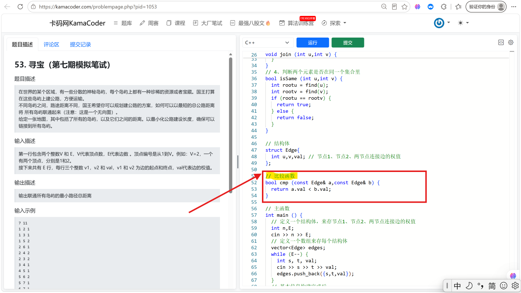Image resolution: width=521 pixels, height=293 pixels.
Task: Click the line 62 vector<Edge> edges declaration
Action: (x=298, y=247)
